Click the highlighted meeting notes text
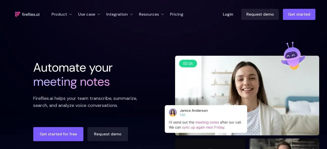This screenshot has width=327, height=149. point(207,122)
